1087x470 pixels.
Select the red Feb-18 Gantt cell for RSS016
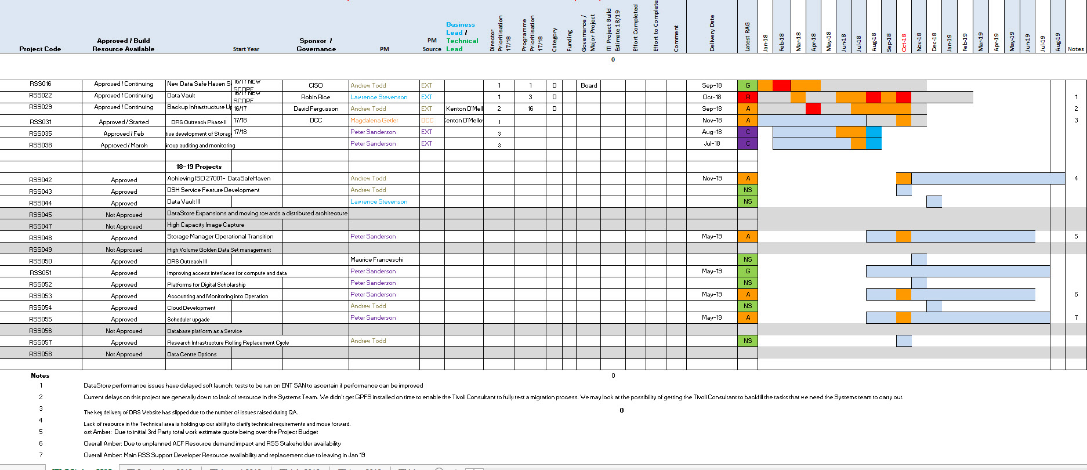[782, 85]
